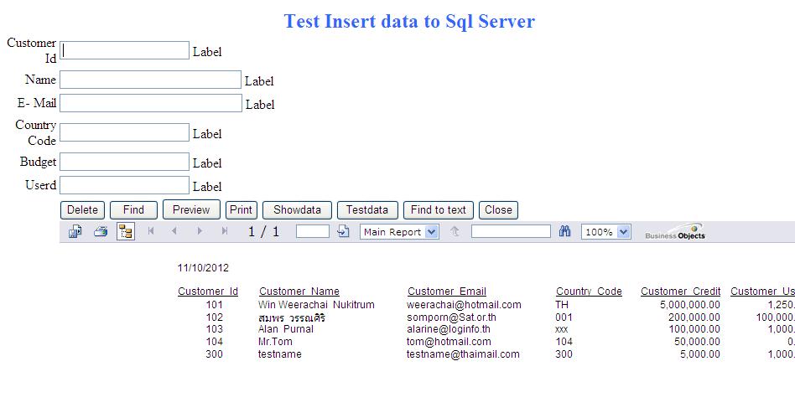Click Alan Purnal name cell
This screenshot has height=418, width=795.
(x=285, y=329)
